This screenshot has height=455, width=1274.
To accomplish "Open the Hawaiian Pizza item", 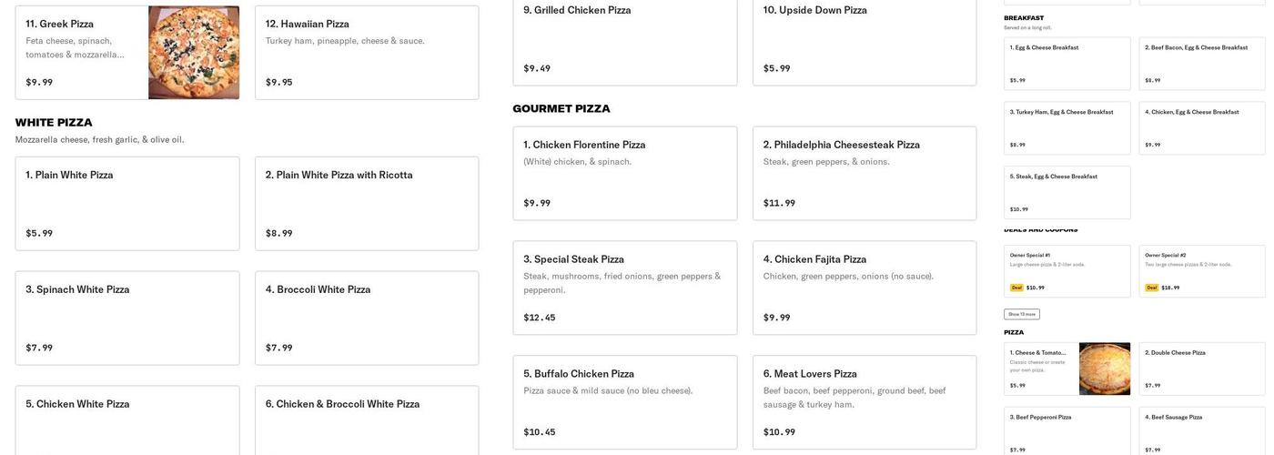I will coord(367,53).
